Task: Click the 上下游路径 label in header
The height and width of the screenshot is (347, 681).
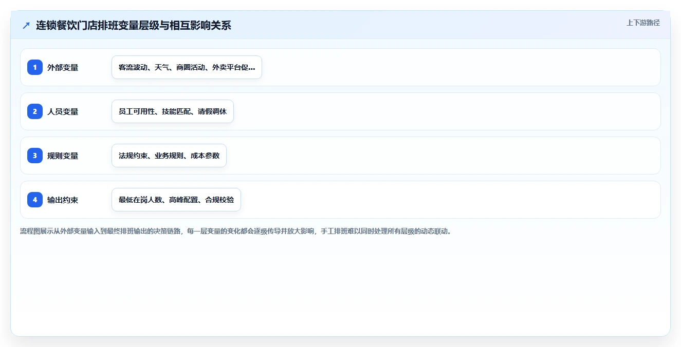Action: click(643, 23)
